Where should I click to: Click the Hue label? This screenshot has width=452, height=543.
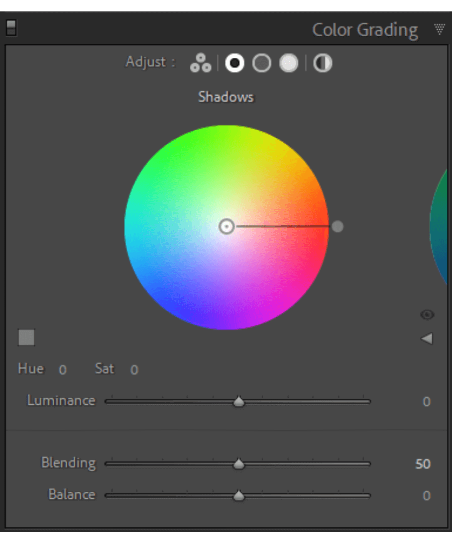click(31, 369)
